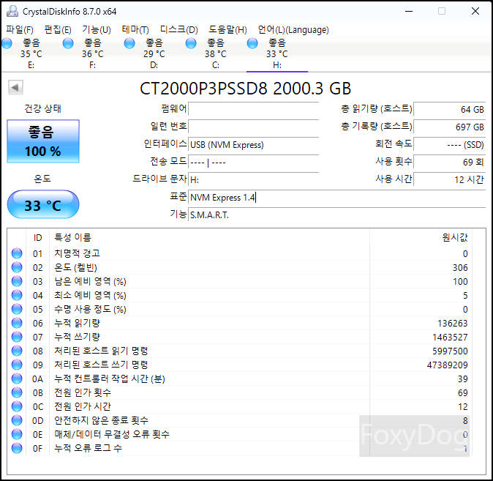Select the H: drive tab
Image resolution: width=493 pixels, height=481 pixels.
(x=277, y=54)
